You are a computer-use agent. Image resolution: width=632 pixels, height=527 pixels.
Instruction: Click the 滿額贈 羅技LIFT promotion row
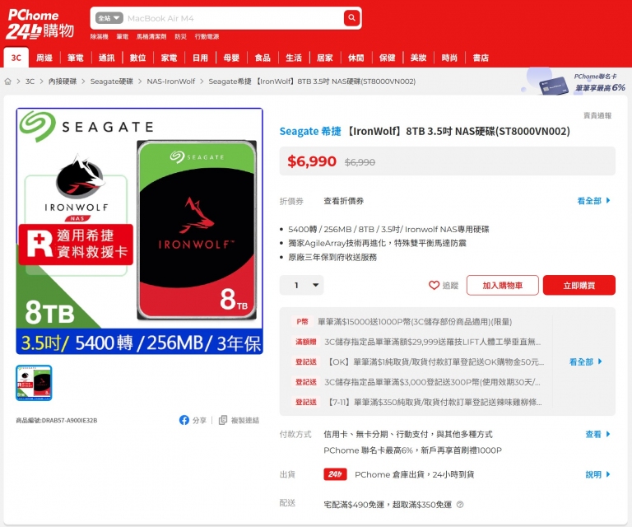click(417, 342)
